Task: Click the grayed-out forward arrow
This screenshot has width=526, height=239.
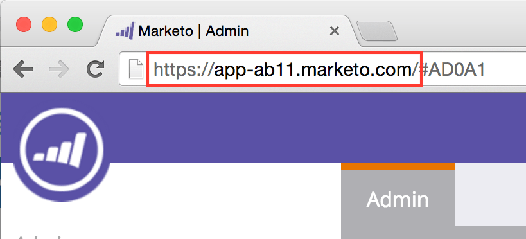Action: click(x=58, y=70)
